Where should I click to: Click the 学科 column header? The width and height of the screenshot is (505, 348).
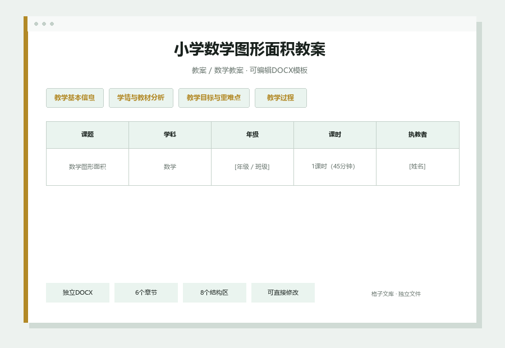click(x=170, y=135)
